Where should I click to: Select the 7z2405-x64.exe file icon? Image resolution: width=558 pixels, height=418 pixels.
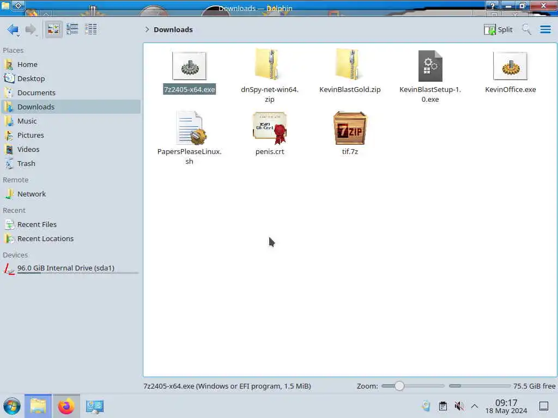pos(189,66)
